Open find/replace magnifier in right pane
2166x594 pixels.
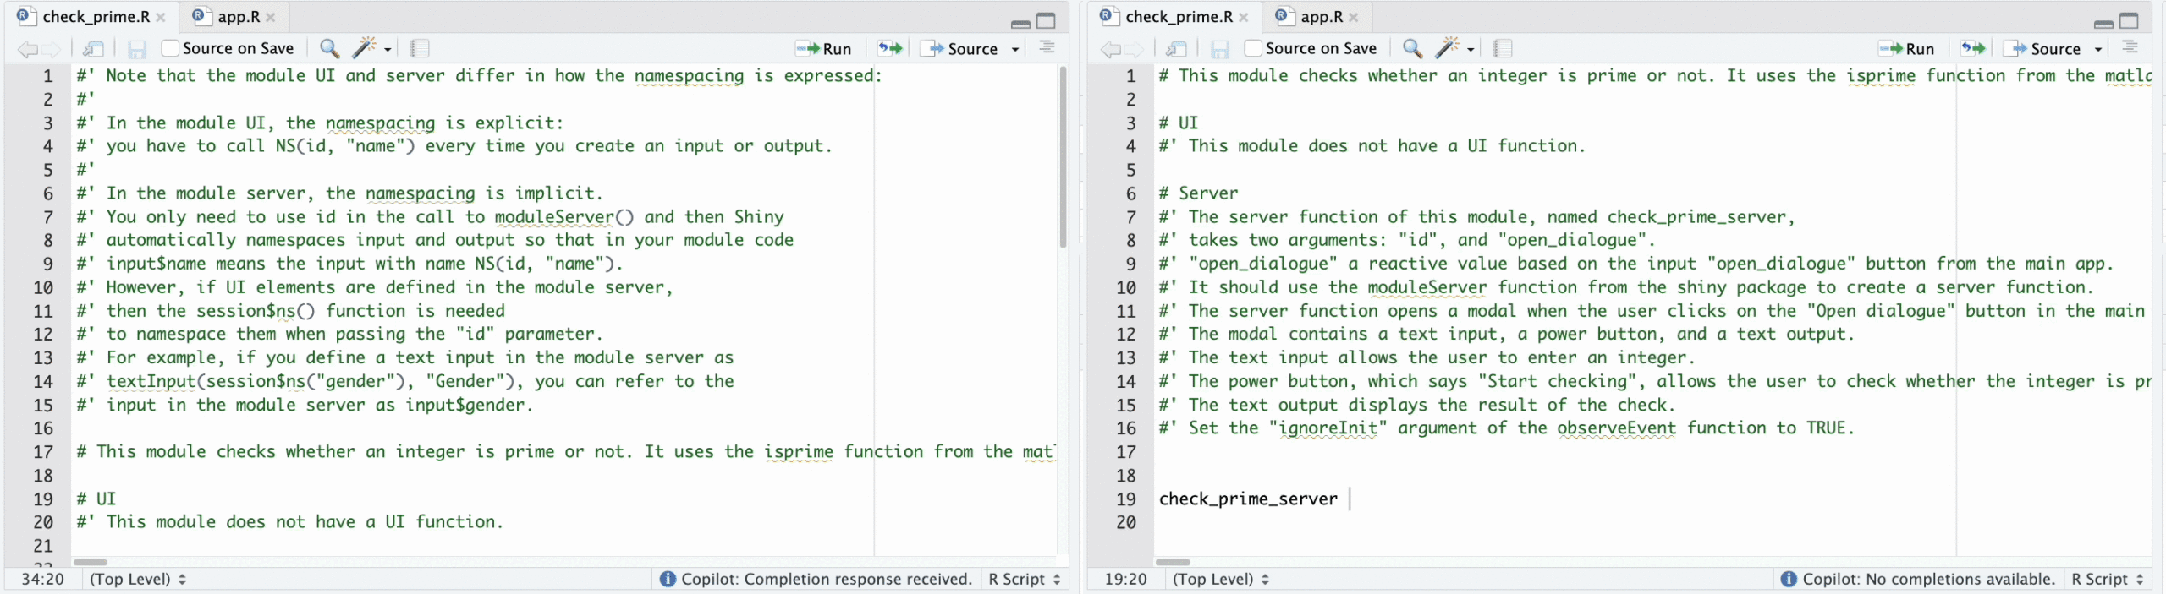pos(1412,48)
